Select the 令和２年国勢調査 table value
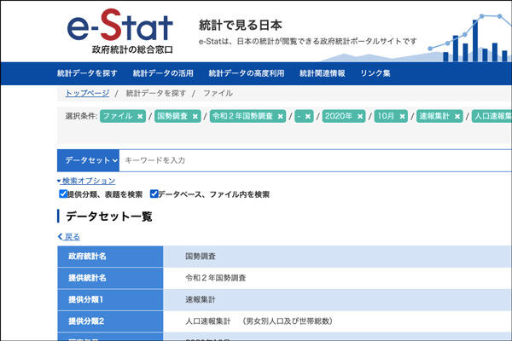 (x=216, y=278)
